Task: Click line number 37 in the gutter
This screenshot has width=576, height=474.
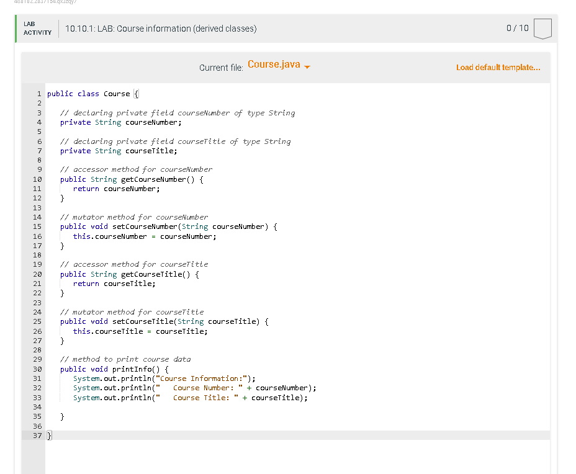Action: (x=37, y=435)
